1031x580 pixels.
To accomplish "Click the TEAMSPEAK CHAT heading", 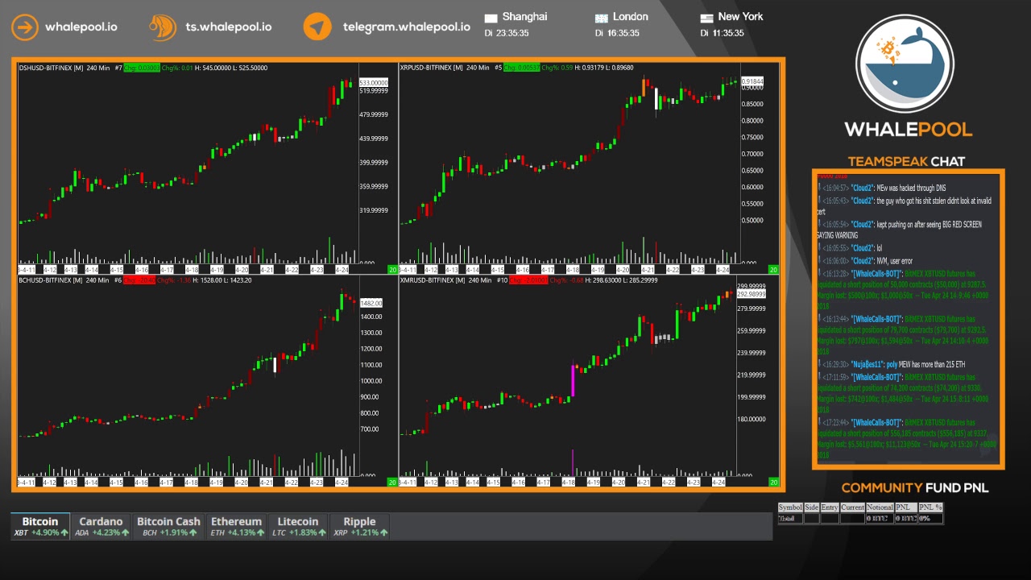I will click(906, 161).
